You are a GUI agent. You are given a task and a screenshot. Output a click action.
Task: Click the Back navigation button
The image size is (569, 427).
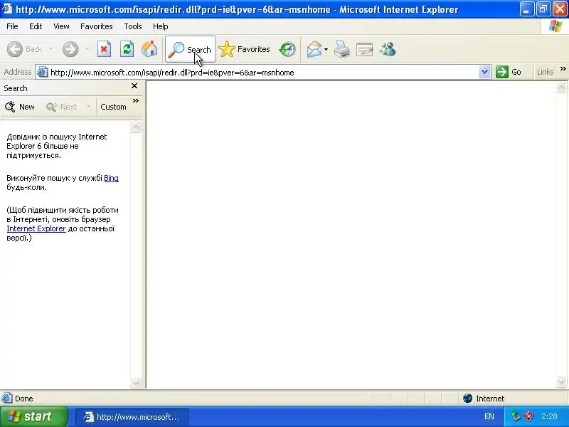coord(24,49)
